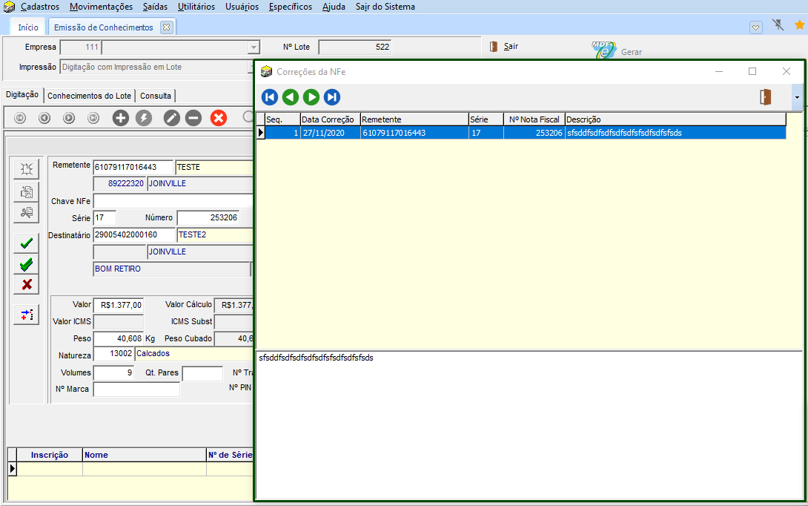
Task: Open the tab list dropdown at top right
Action: coord(756,27)
